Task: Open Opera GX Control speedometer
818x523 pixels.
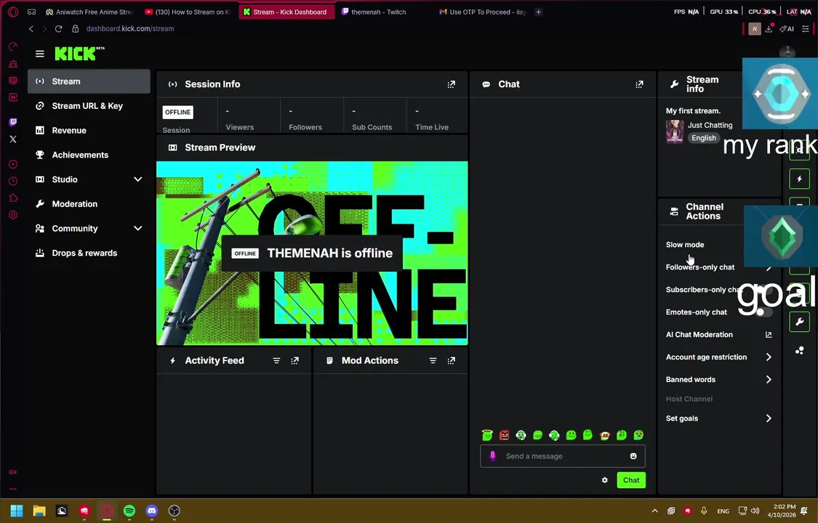Action: click(13, 47)
